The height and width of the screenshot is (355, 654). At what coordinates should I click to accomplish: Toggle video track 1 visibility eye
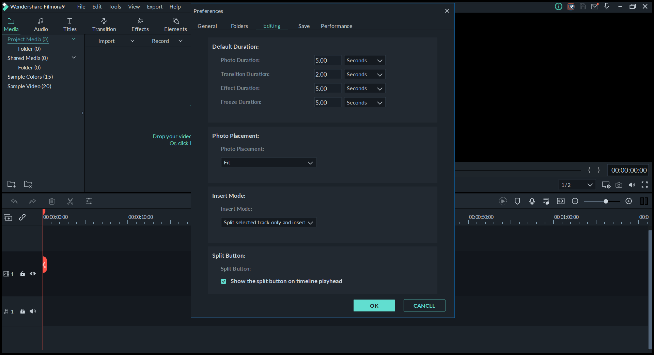pyautogui.click(x=33, y=274)
